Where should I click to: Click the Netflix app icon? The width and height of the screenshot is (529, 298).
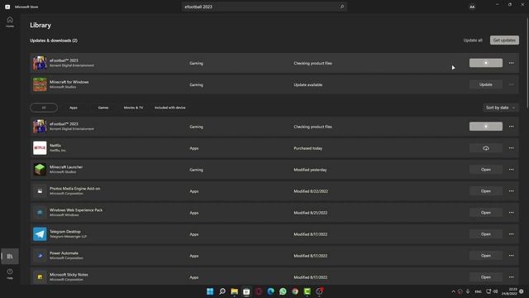(40, 148)
